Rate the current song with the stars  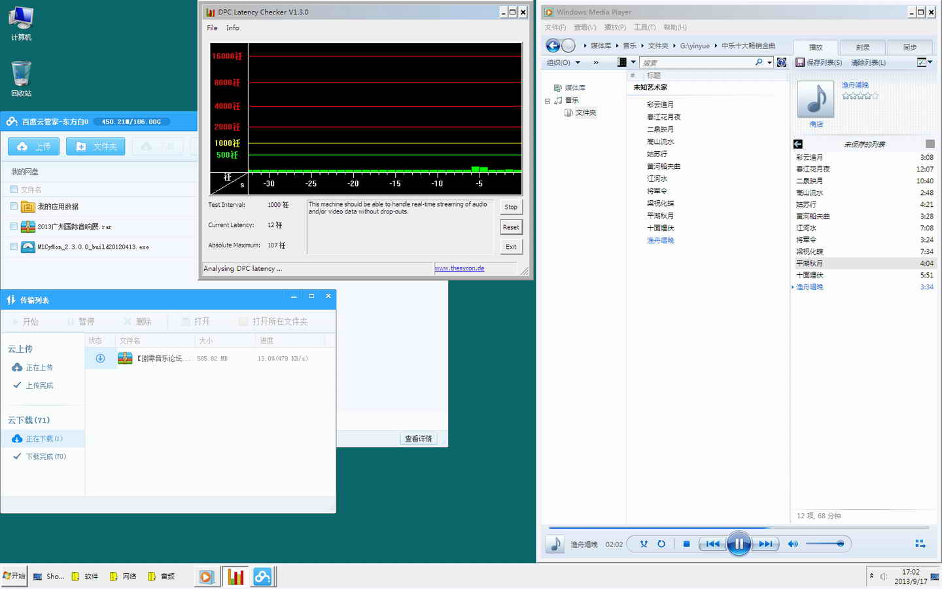pyautogui.click(x=860, y=96)
